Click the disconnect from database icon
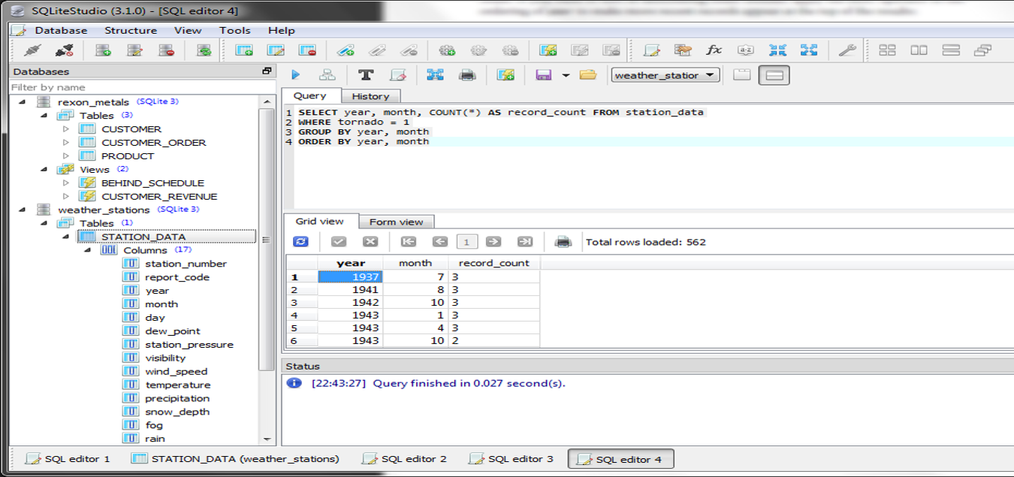 tap(65, 50)
